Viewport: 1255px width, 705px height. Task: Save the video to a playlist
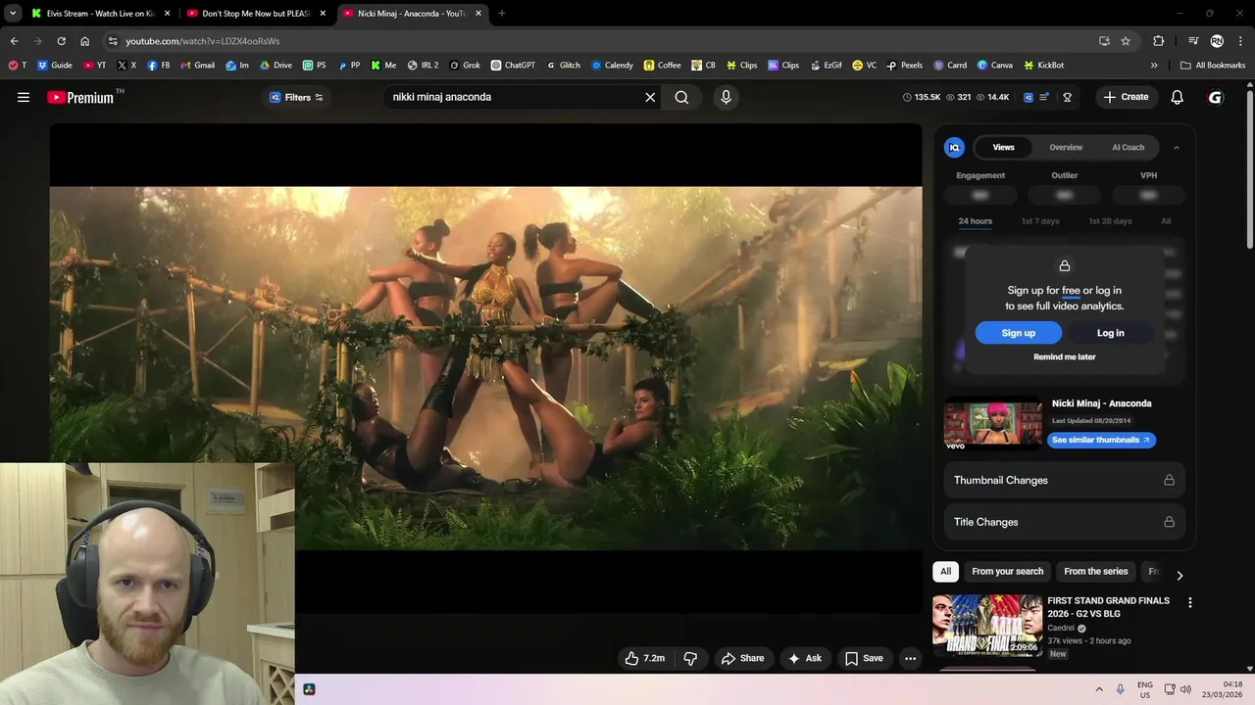click(864, 658)
